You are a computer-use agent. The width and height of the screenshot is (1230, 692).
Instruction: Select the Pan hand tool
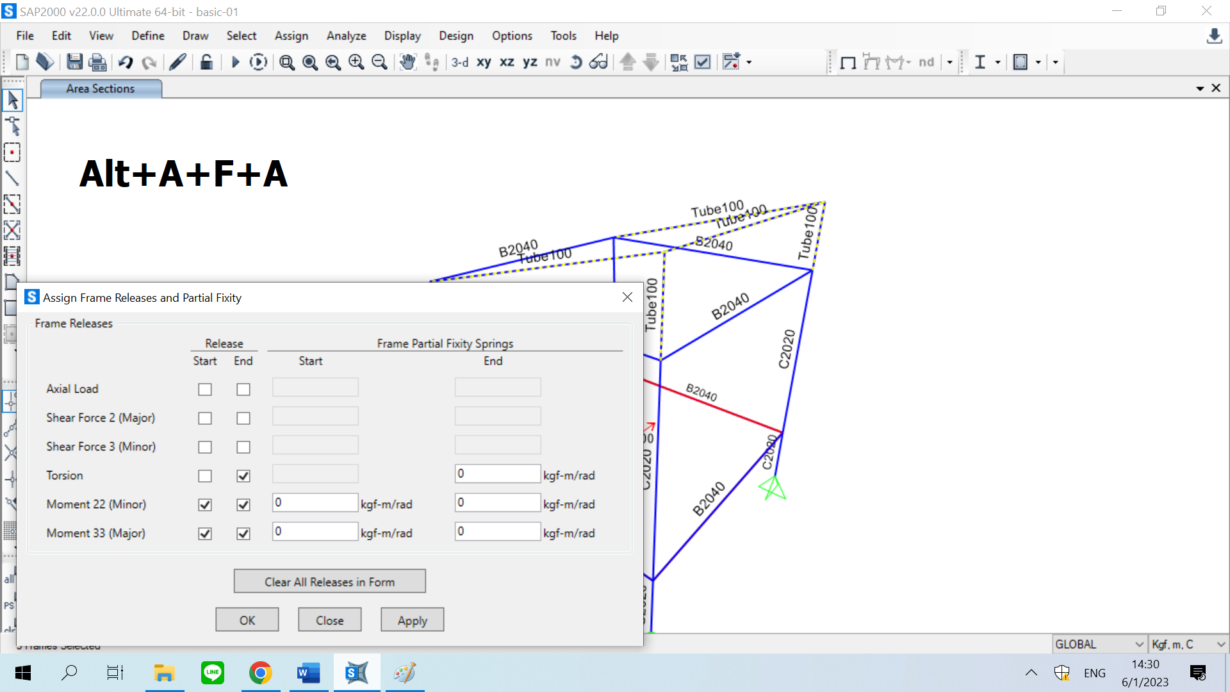click(407, 62)
